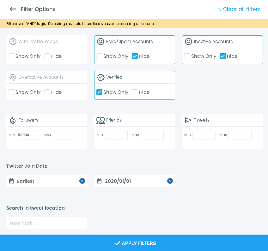Click the Inactive Accounts sleepy face icon
The height and width of the screenshot is (251, 268).
(x=188, y=41)
